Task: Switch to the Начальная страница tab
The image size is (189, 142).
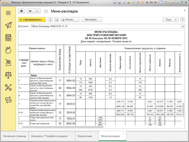Action: click(x=15, y=136)
